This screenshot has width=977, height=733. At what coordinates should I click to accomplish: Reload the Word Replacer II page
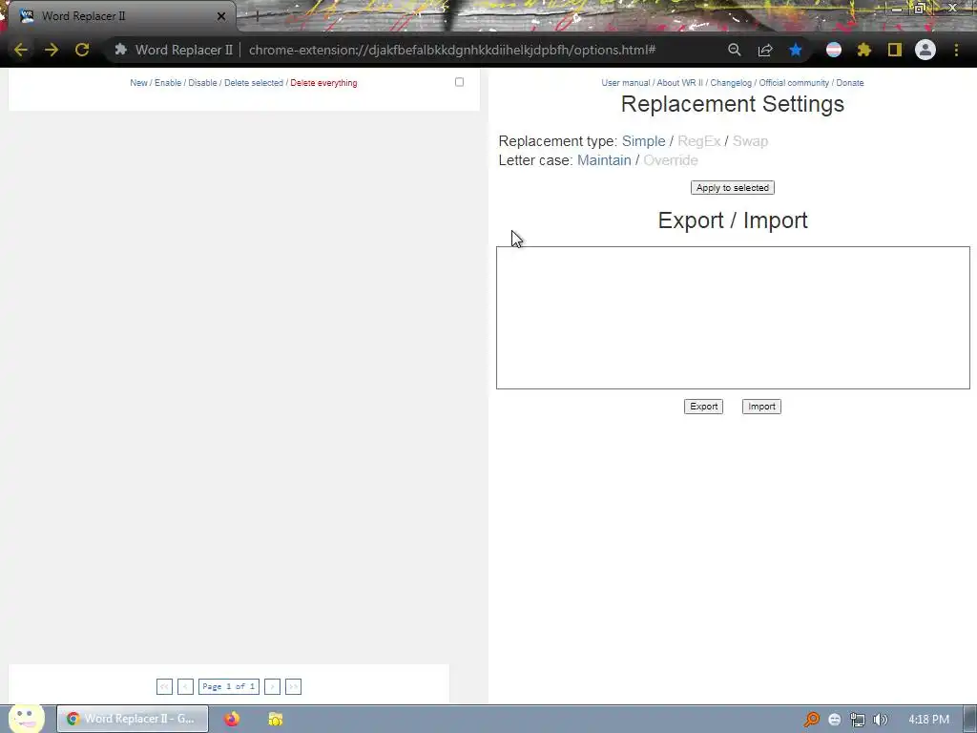tap(82, 50)
